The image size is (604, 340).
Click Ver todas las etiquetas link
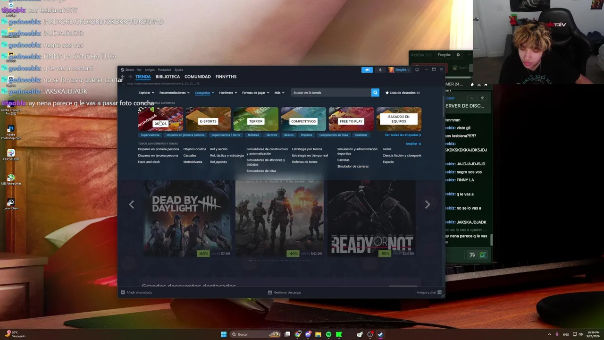[403, 135]
